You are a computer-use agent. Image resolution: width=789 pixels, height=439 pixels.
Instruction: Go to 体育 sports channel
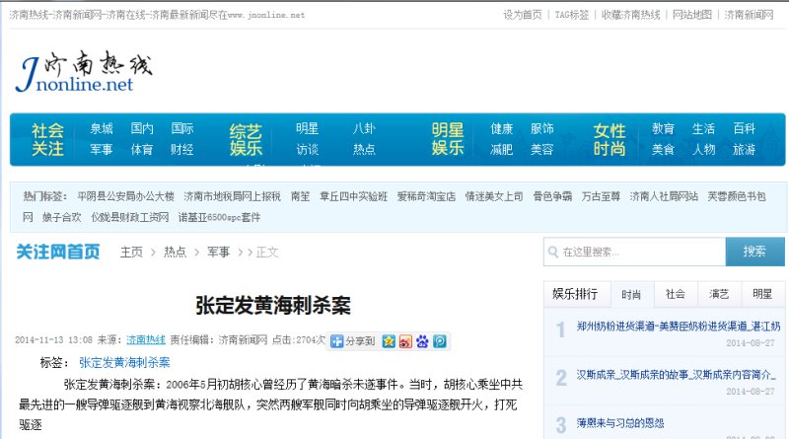coord(142,150)
